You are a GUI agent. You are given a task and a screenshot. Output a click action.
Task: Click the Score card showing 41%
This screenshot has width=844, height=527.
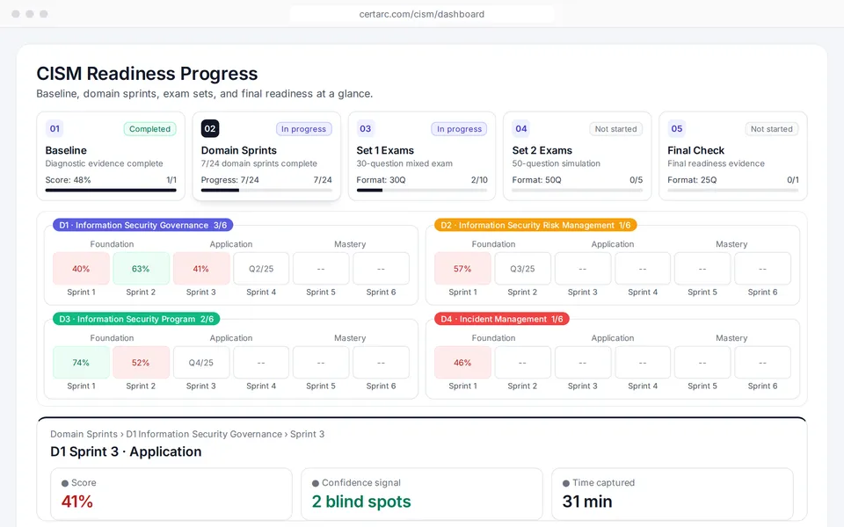point(171,494)
